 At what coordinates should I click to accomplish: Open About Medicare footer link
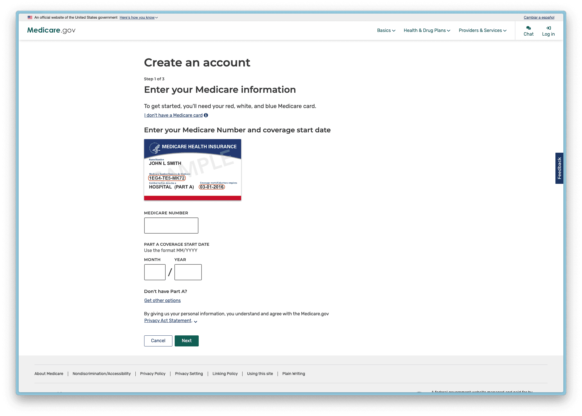coord(49,374)
